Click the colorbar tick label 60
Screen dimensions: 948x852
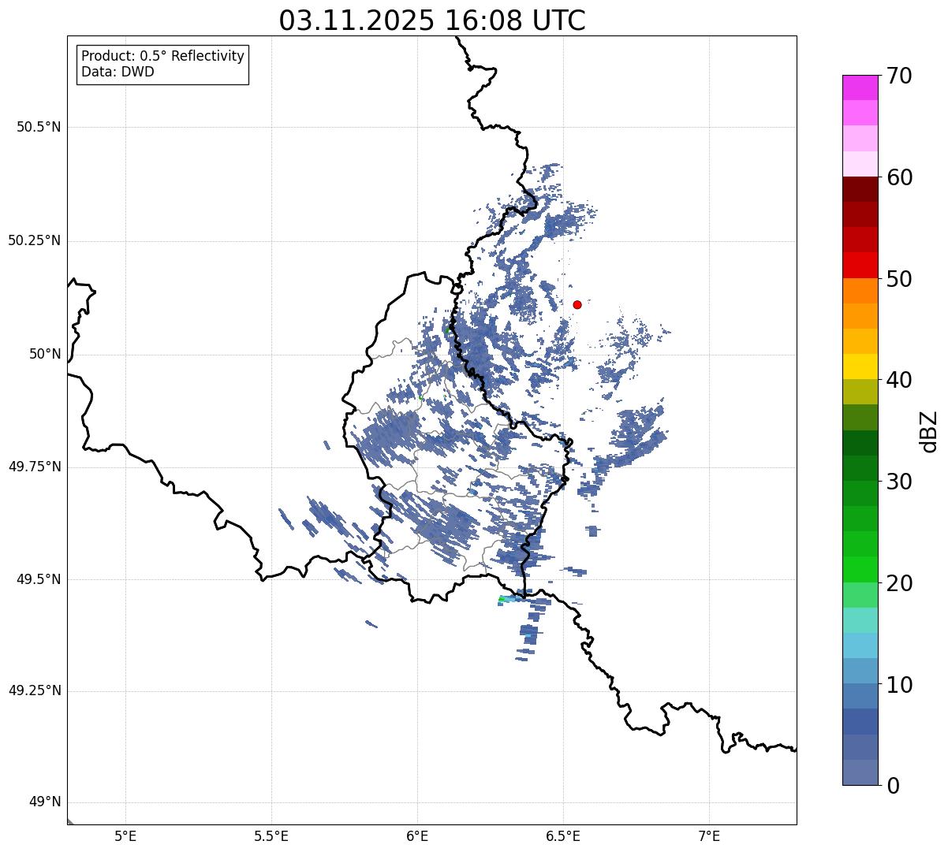pos(899,177)
